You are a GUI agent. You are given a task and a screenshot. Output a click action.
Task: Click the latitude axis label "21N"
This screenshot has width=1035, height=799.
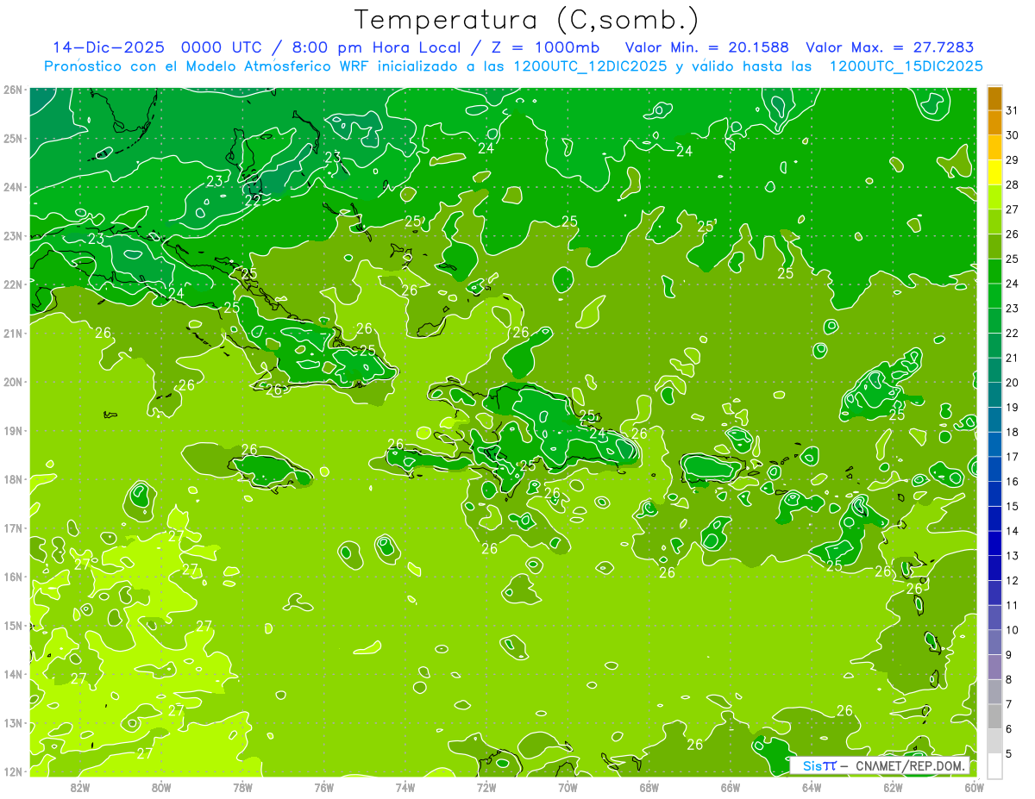13,333
